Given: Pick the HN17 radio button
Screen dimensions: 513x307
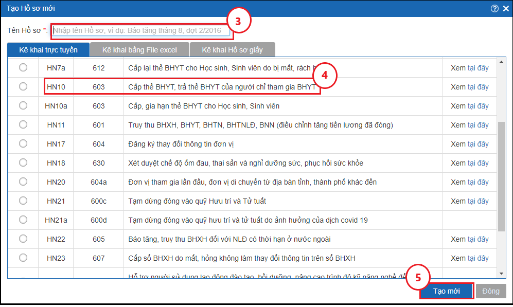Looking at the screenshot, I should pos(23,144).
